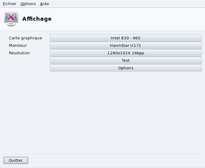Click the monitor icon beside Affichage
This screenshot has height=168, width=205.
click(11, 19)
